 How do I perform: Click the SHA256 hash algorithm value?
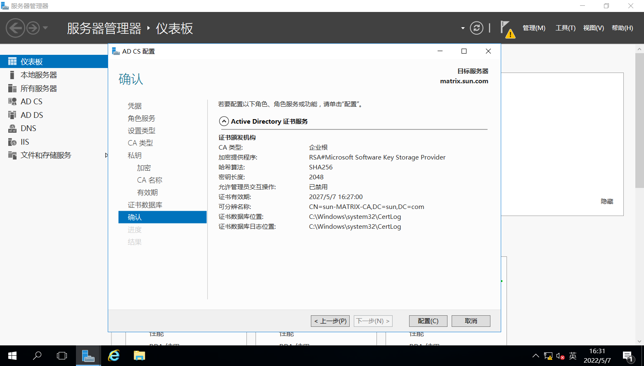(321, 167)
